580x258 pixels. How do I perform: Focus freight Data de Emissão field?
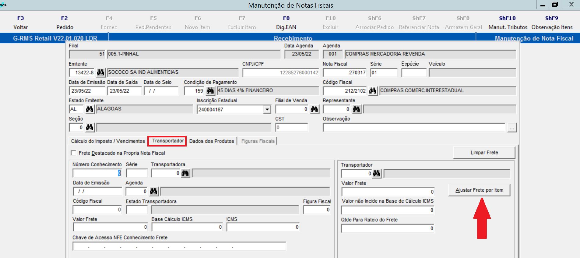97,191
